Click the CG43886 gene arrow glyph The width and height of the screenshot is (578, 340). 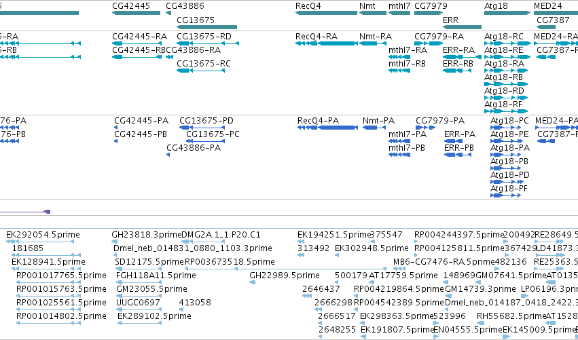pos(168,13)
